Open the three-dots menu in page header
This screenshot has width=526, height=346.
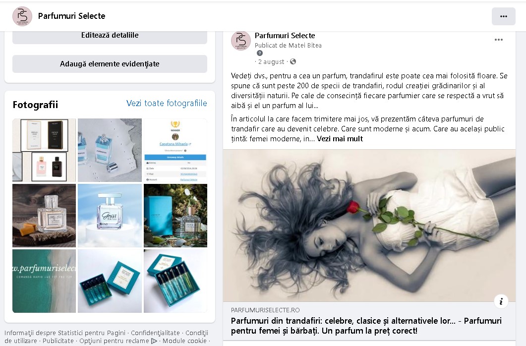click(504, 16)
